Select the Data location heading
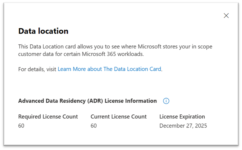Viewport: 242px width, 150px height. click(x=43, y=31)
